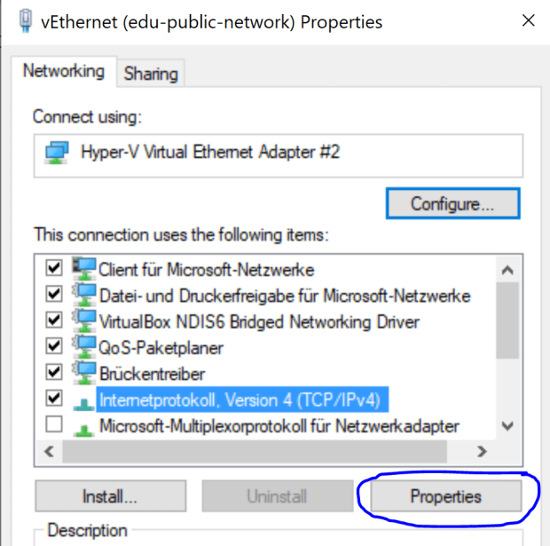Click the Hyper-V adapter network icon
This screenshot has height=546, width=550.
[x=57, y=153]
